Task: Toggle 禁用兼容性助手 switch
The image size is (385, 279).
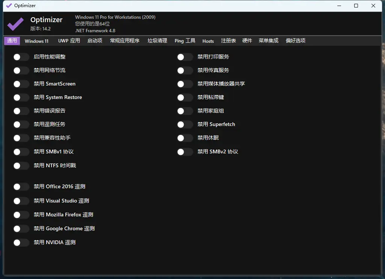Action: pos(21,138)
